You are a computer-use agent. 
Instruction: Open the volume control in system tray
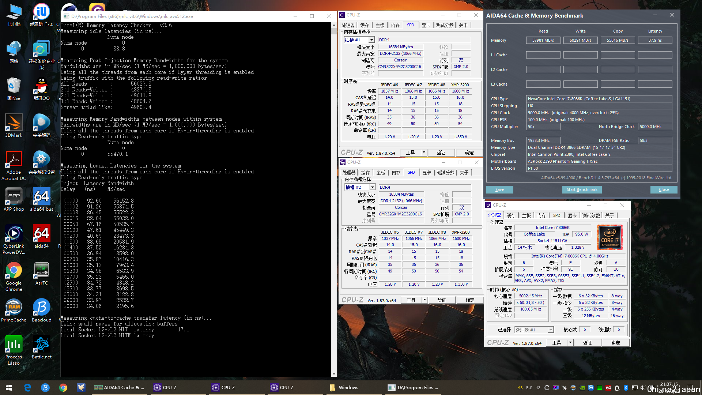(643, 388)
